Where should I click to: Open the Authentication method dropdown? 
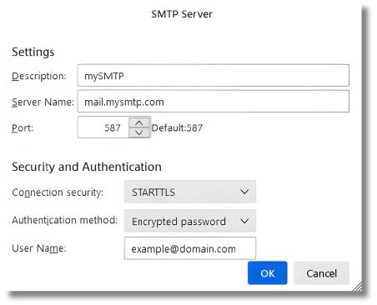(x=190, y=221)
